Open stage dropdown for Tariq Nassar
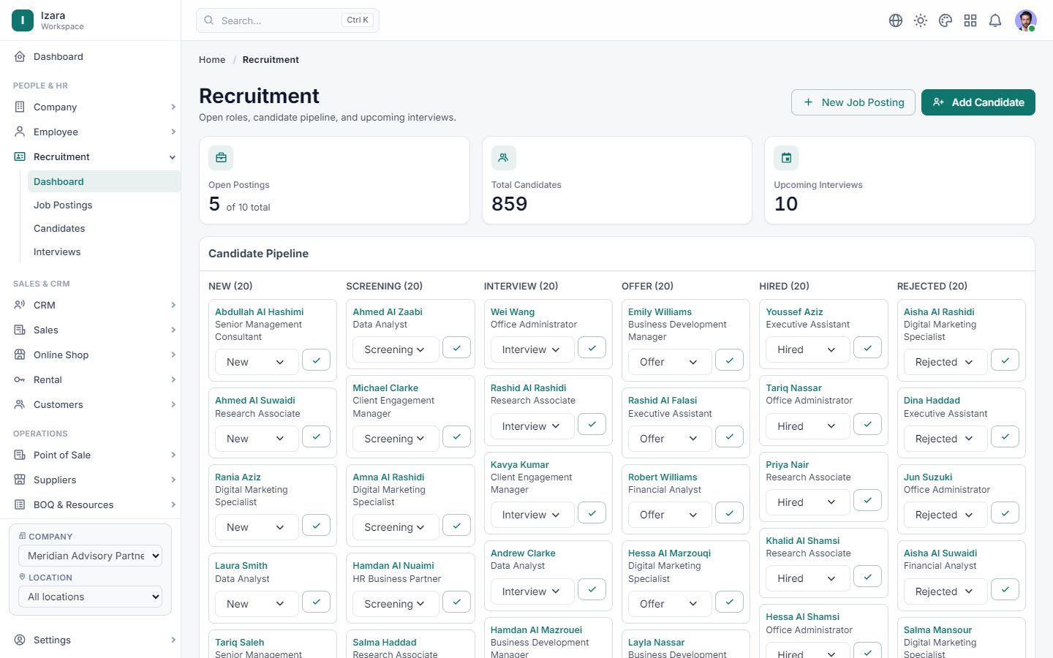 click(x=808, y=426)
